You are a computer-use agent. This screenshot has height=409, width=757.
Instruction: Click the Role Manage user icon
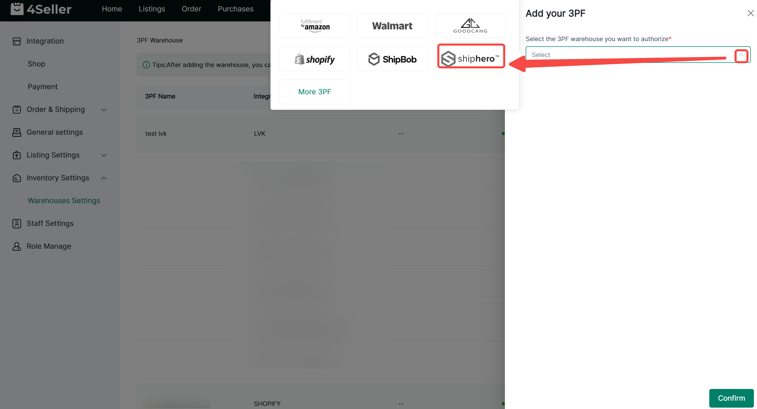[x=17, y=246]
